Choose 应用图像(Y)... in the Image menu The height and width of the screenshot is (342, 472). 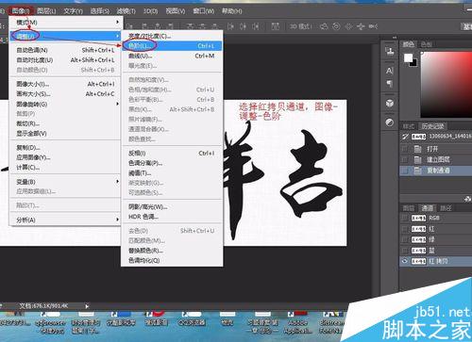[x=65, y=157]
